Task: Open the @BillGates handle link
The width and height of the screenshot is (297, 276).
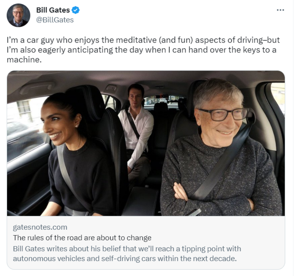Action: [x=55, y=20]
